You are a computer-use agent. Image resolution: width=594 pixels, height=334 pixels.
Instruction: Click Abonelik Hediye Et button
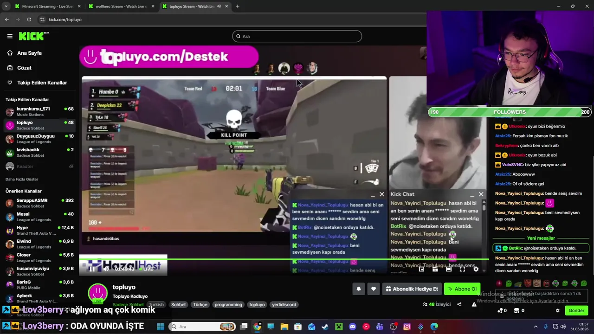click(x=412, y=289)
